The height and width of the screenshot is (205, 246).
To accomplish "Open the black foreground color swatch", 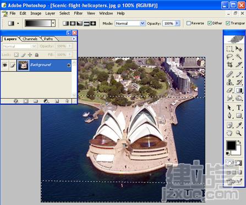I will (x=231, y=145).
